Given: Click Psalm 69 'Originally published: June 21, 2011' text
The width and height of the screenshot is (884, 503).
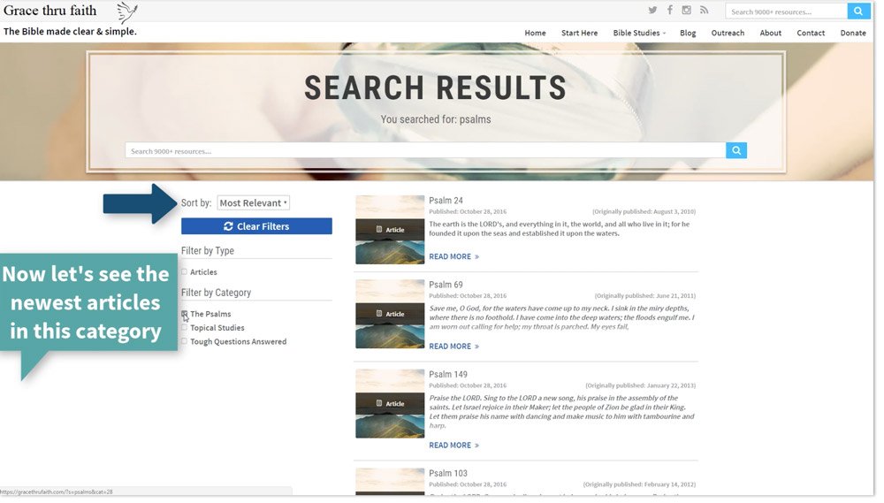Looking at the screenshot, I should click(645, 296).
